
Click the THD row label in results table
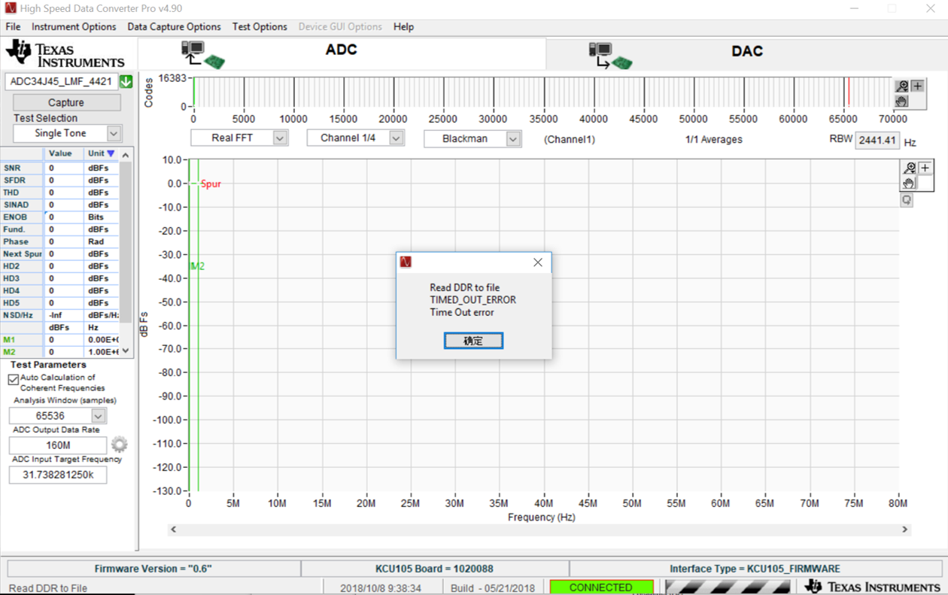pos(22,193)
